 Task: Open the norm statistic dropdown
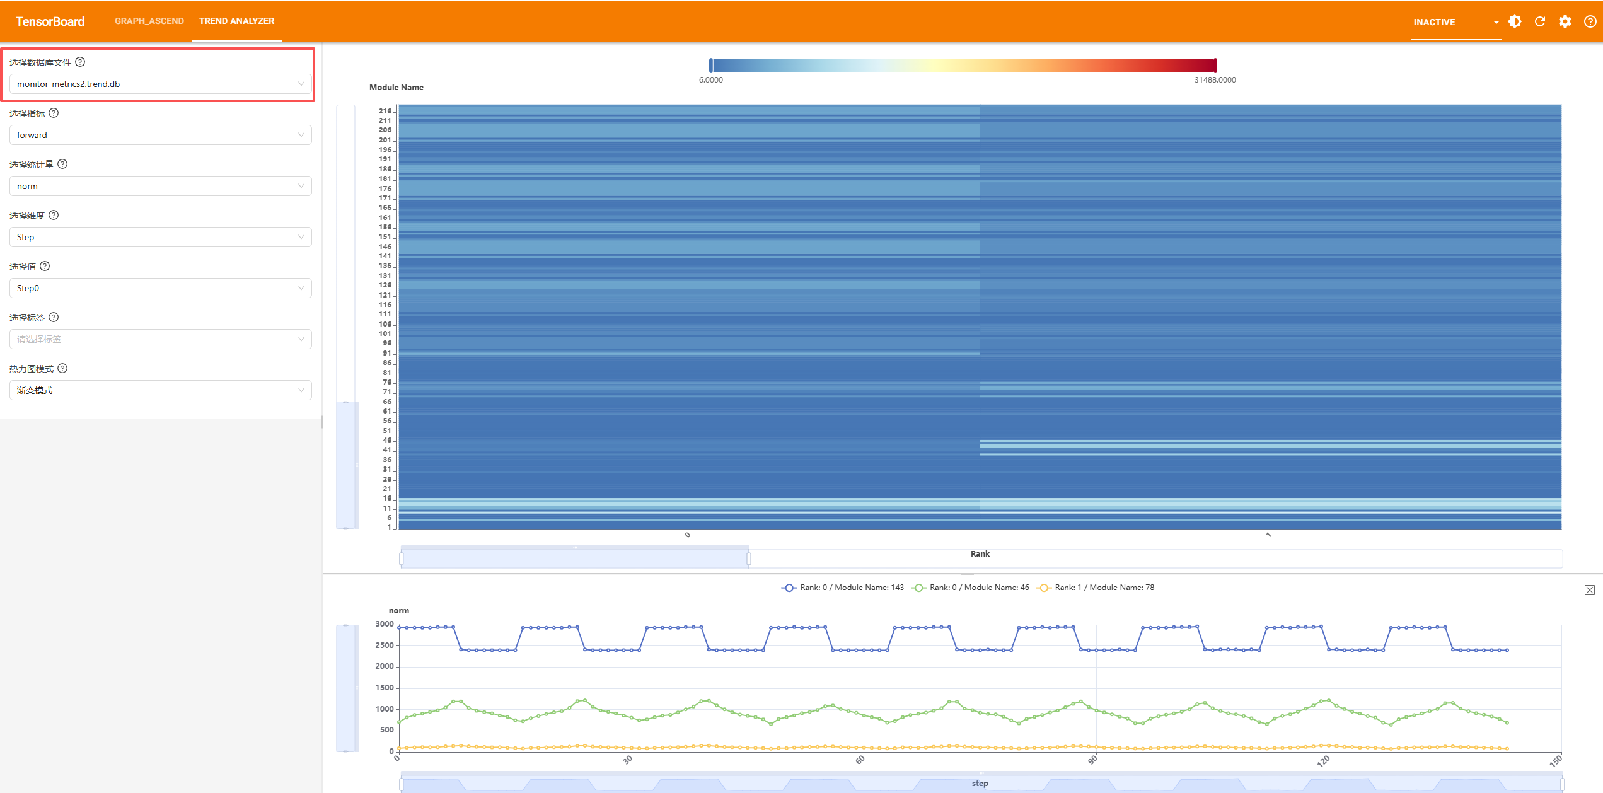(161, 186)
